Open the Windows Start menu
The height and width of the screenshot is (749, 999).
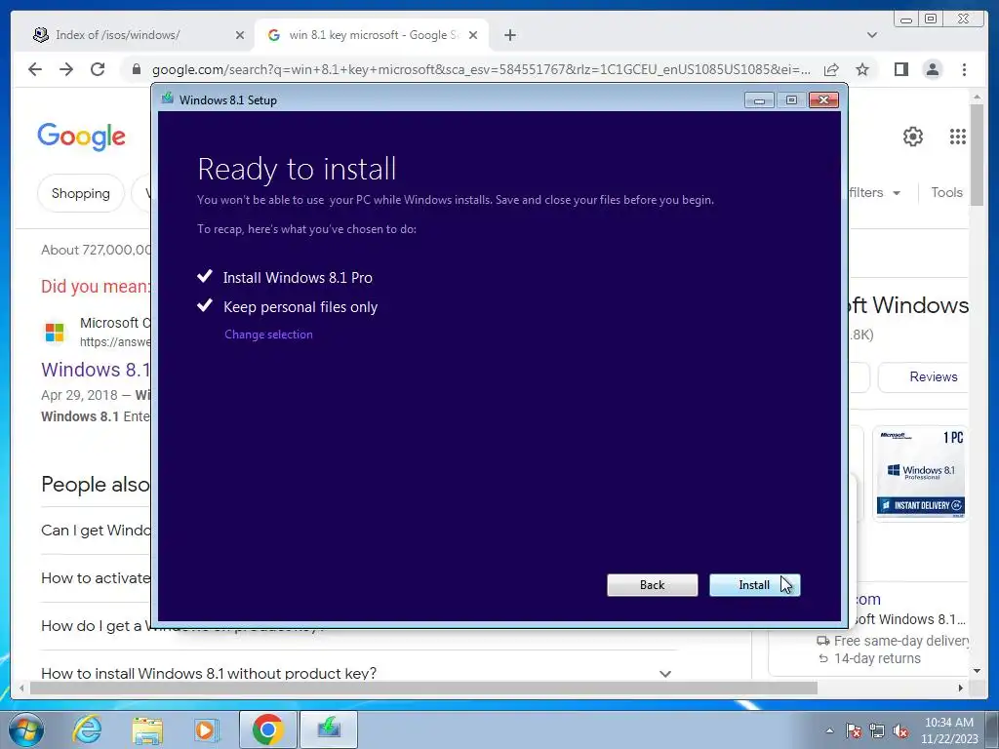point(25,729)
